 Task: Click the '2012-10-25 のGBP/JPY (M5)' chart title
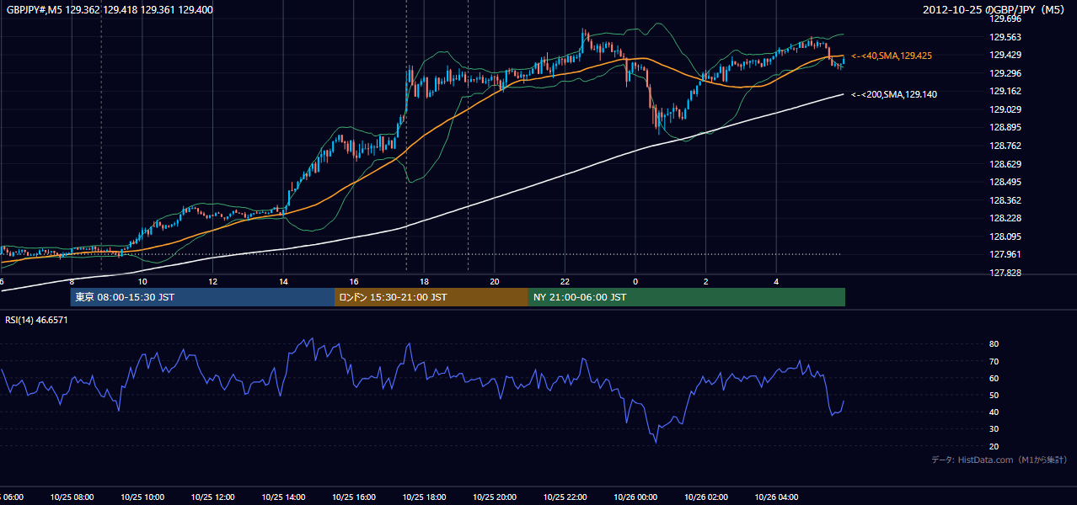tap(994, 9)
